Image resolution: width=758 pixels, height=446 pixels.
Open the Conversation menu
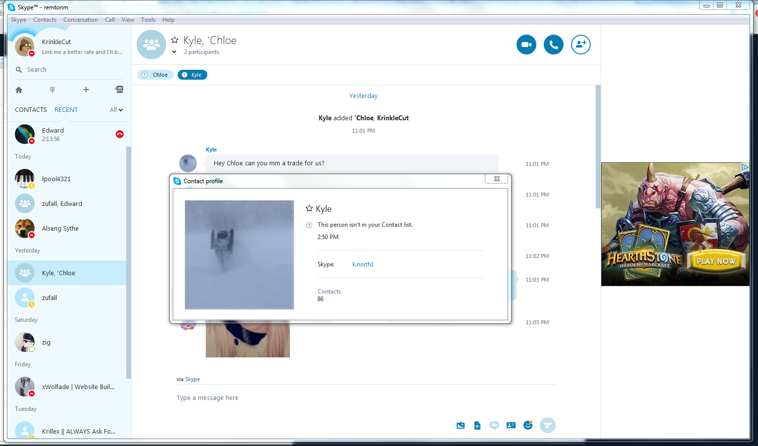(81, 20)
